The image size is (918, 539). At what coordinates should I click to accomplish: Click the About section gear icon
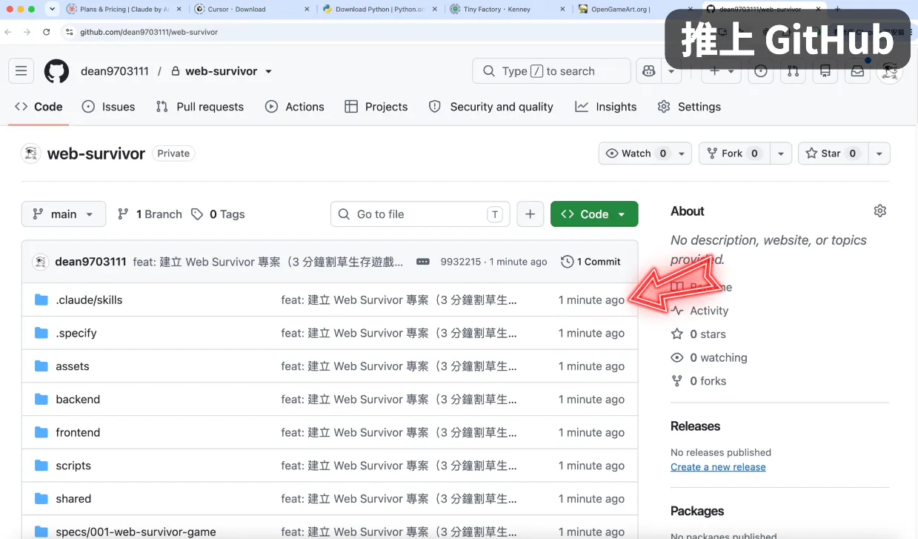tap(879, 211)
